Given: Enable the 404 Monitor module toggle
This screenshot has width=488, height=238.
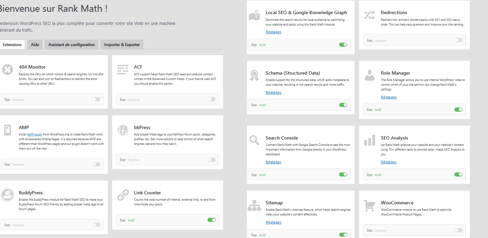Looking at the screenshot, I should pos(96,99).
